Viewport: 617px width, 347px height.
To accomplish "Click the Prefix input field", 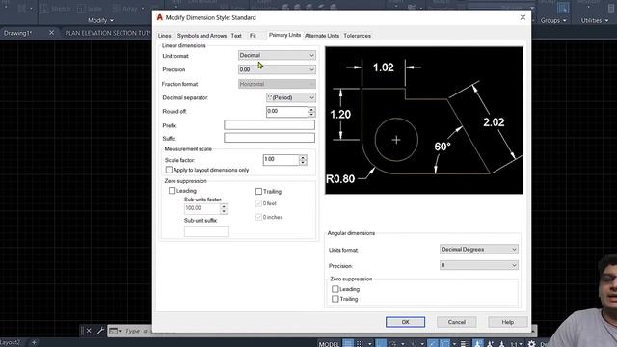I will coord(269,125).
